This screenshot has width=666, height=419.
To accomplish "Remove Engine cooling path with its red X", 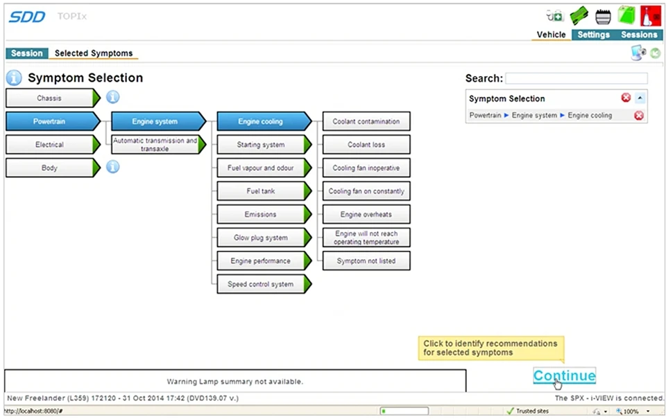I will point(639,116).
